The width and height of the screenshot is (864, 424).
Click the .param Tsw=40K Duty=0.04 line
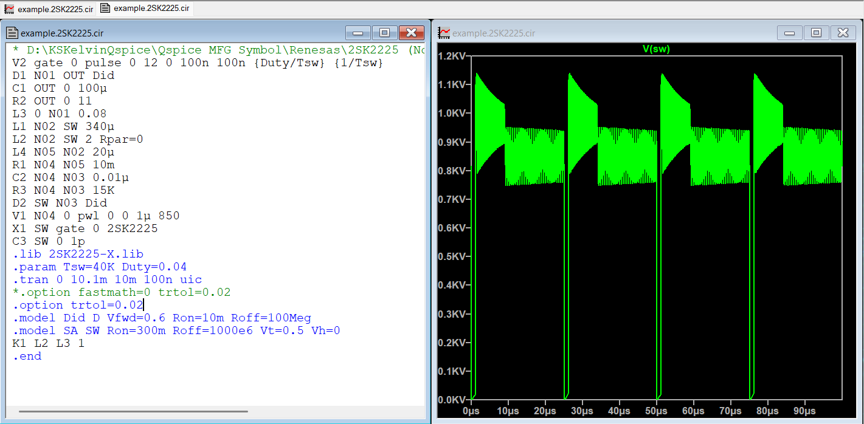100,267
